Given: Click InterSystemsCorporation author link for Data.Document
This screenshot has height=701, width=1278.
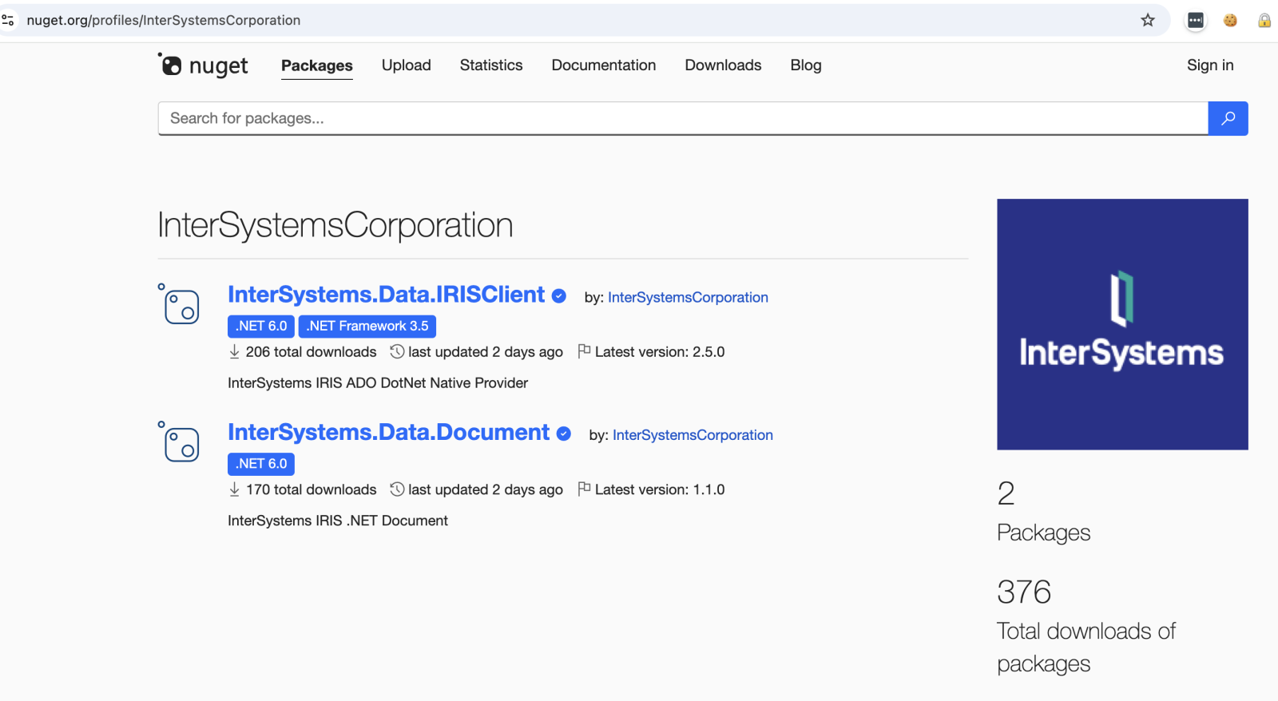Looking at the screenshot, I should [x=693, y=435].
